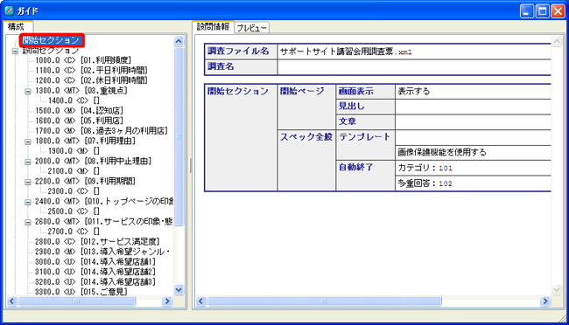Click tree panel horizontal scrollbar thumb

coord(76,301)
